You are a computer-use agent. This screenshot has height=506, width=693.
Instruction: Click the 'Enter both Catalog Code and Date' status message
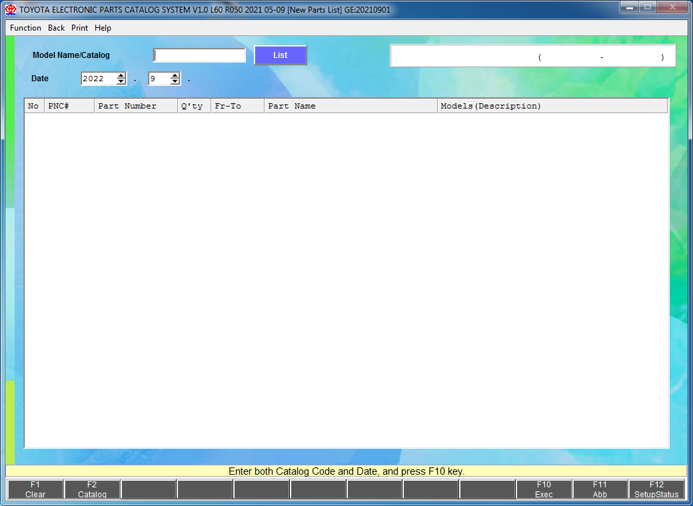pos(346,471)
